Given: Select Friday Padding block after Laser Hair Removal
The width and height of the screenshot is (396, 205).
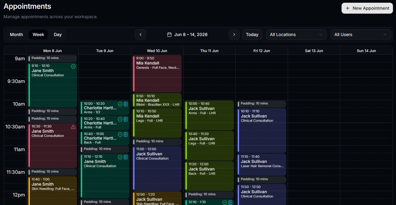Looking at the screenshot, I should (262, 180).
